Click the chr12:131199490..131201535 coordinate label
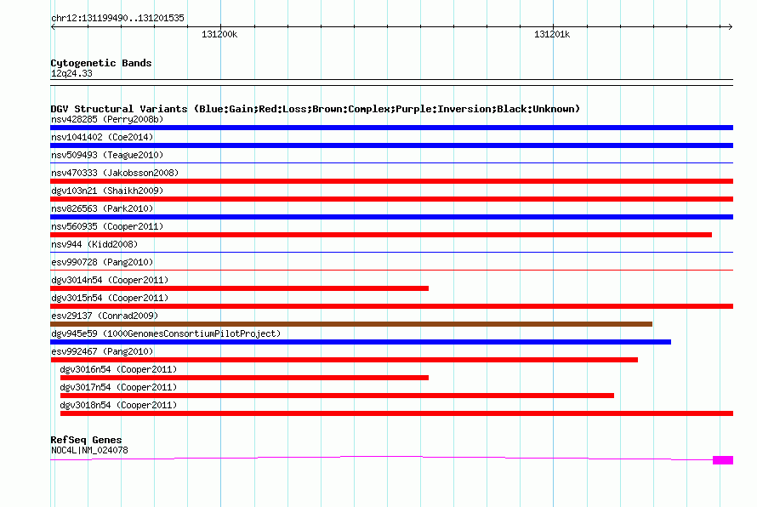Viewport: 757px width, 507px height. [117, 18]
